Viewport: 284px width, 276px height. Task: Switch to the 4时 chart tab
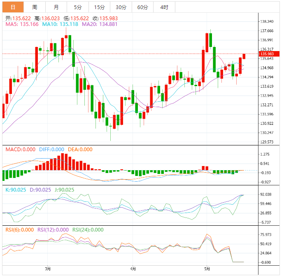164,7
